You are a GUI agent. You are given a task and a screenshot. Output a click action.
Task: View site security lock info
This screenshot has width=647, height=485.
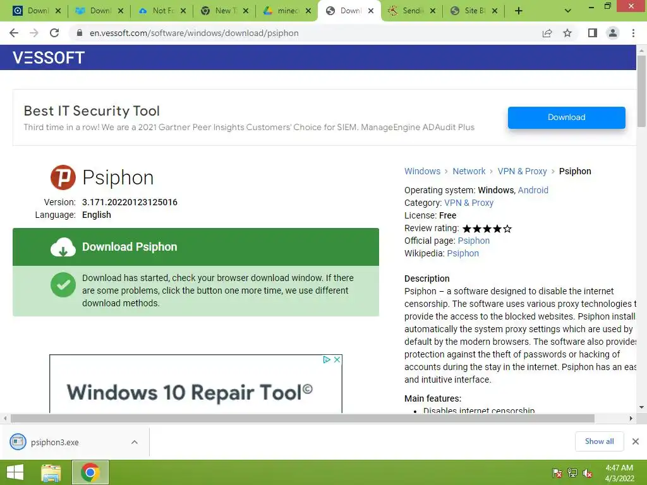coord(80,33)
